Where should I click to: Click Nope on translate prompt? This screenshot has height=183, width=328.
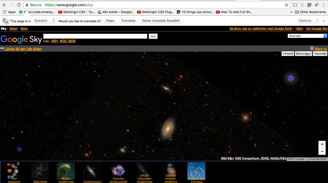(x=110, y=20)
